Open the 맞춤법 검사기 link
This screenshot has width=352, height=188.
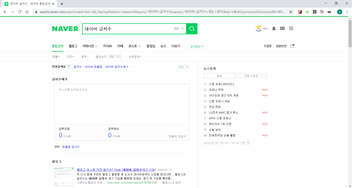click(x=71, y=147)
